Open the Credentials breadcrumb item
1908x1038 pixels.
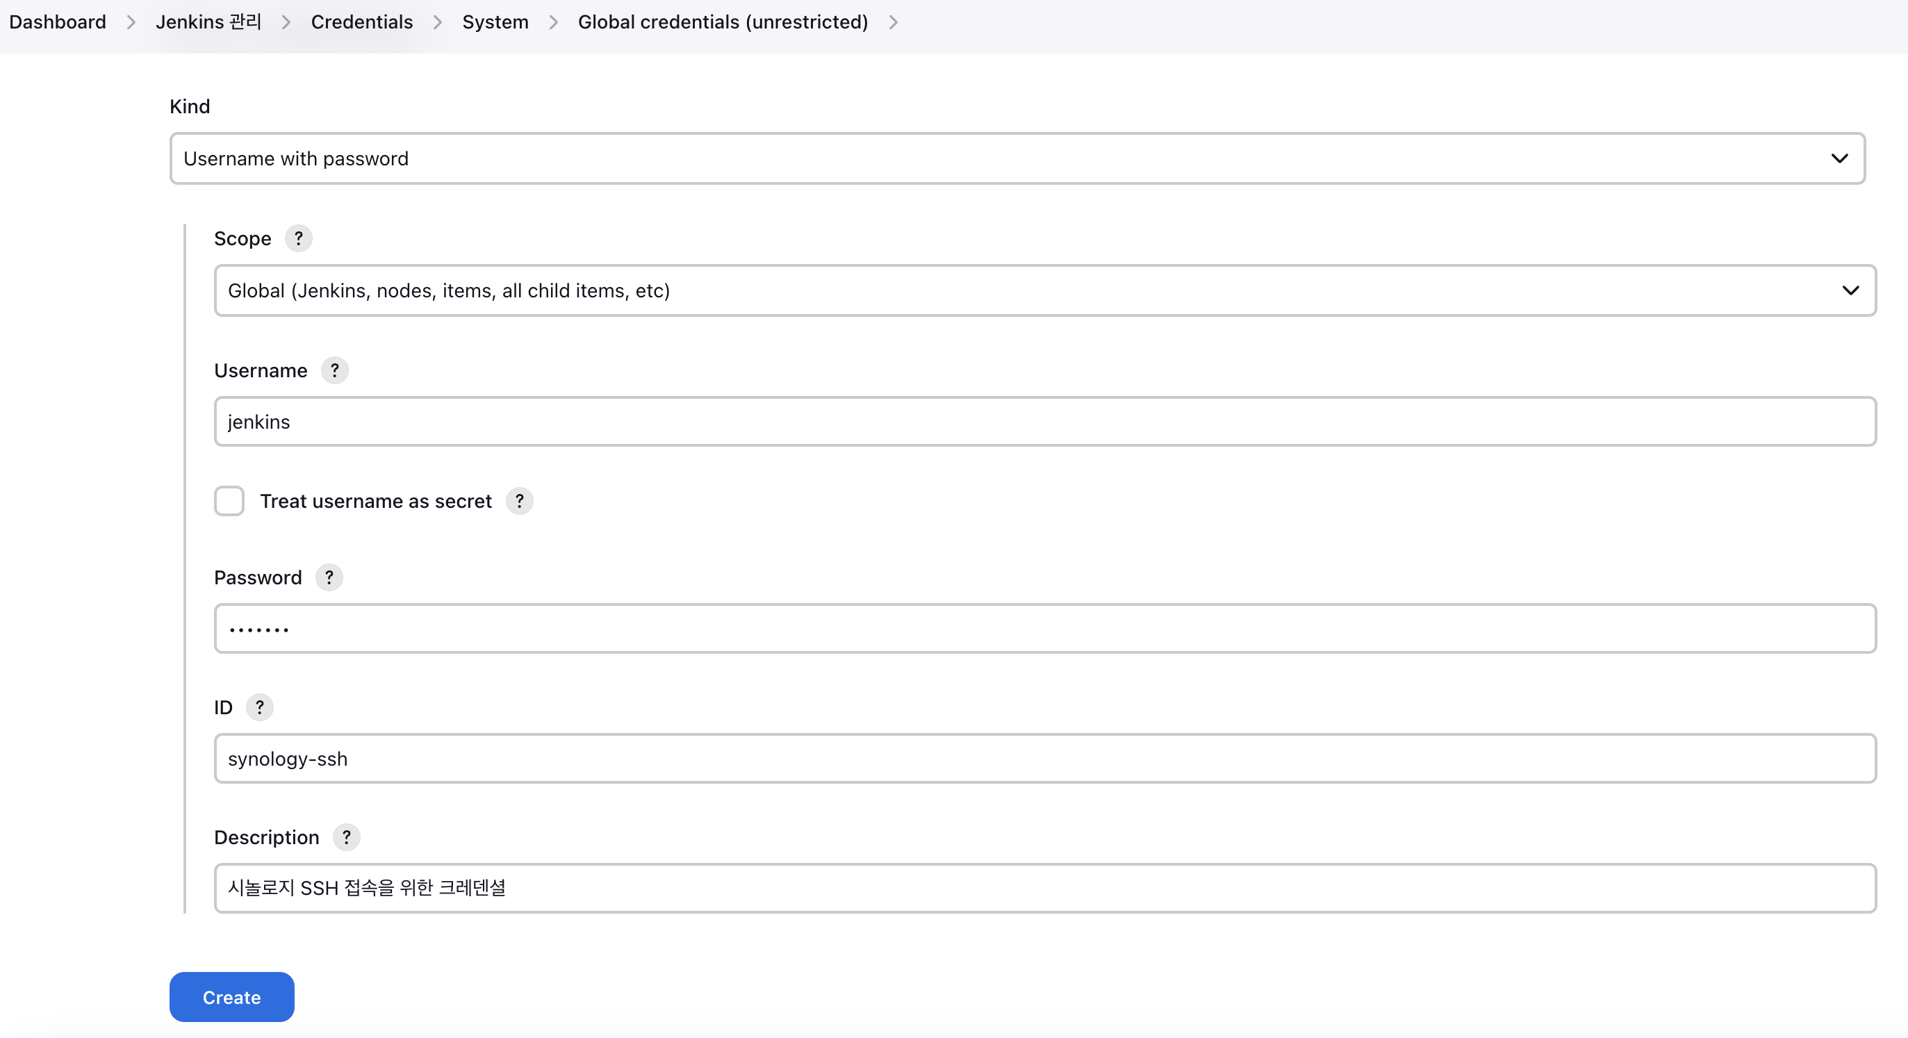(x=361, y=22)
